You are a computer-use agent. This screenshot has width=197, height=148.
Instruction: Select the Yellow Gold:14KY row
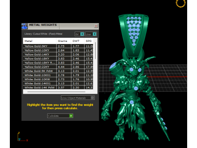(58, 54)
